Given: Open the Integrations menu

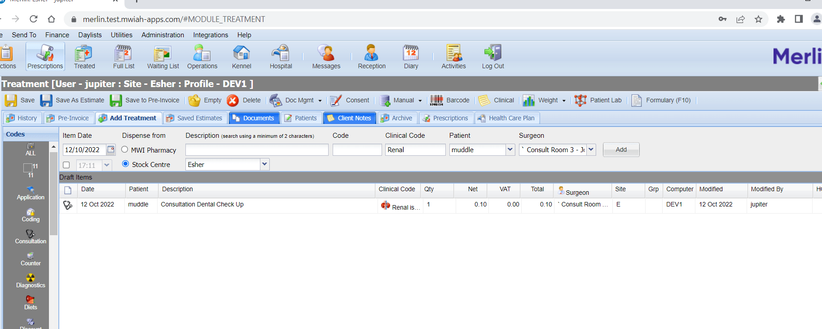Looking at the screenshot, I should point(211,35).
